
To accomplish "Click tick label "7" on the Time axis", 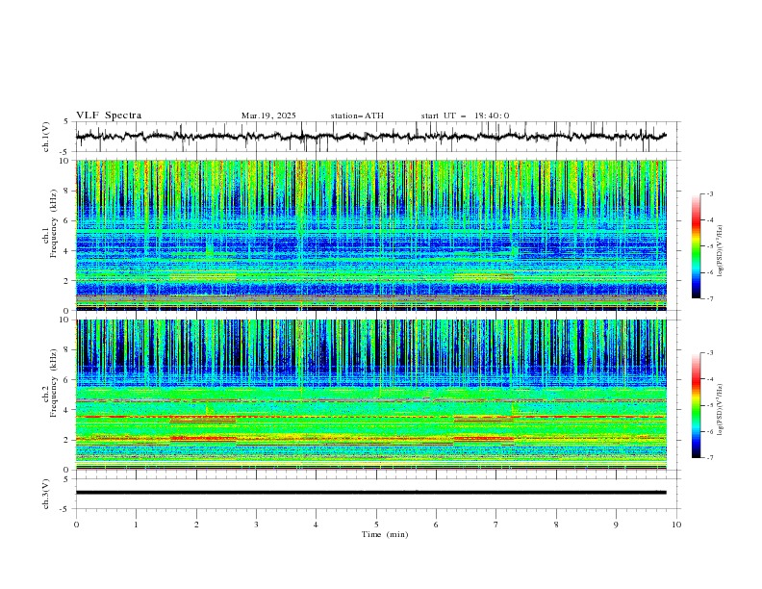I will (496, 525).
